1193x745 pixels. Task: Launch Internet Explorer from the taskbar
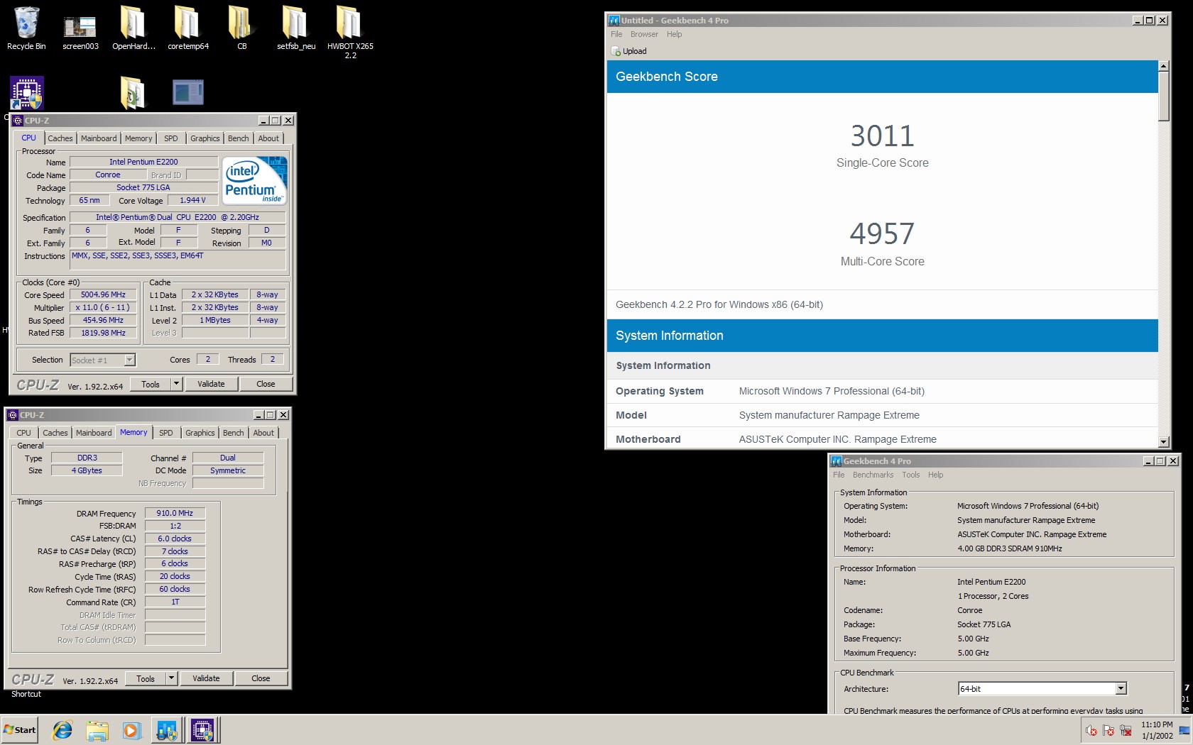point(62,730)
